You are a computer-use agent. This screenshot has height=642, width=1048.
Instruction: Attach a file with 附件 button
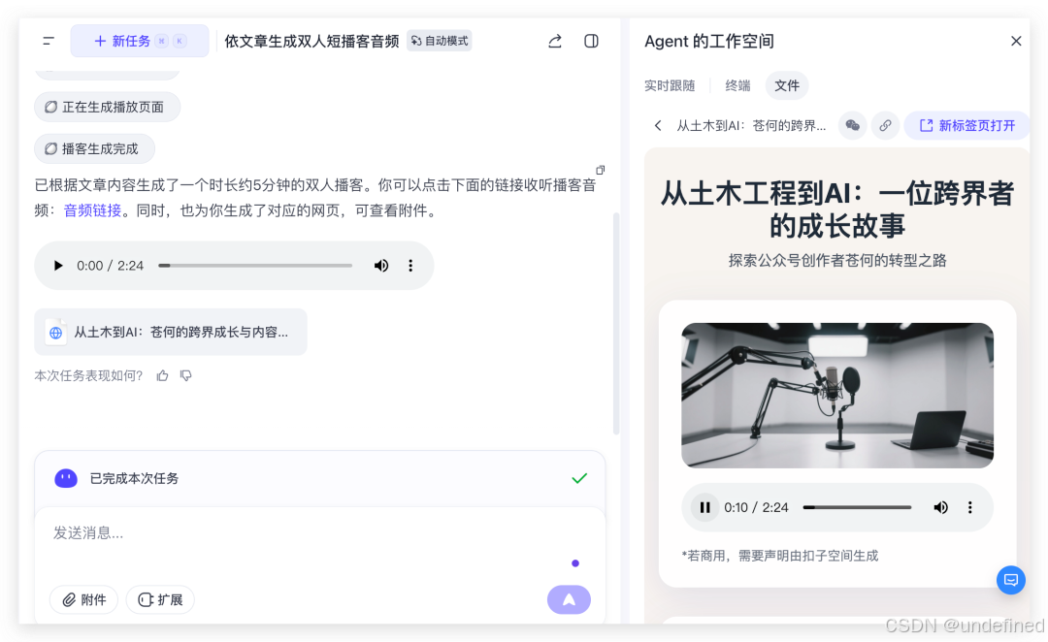pyautogui.click(x=84, y=600)
